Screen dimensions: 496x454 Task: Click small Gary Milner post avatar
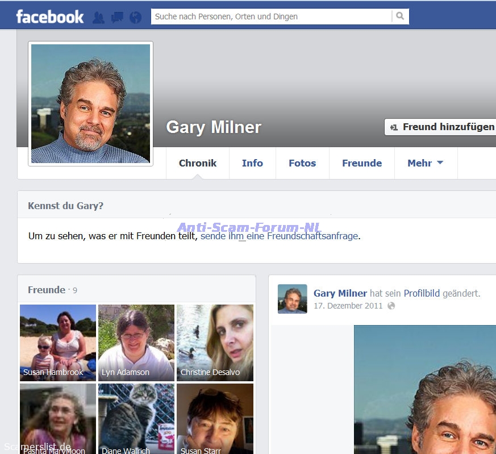(x=292, y=299)
